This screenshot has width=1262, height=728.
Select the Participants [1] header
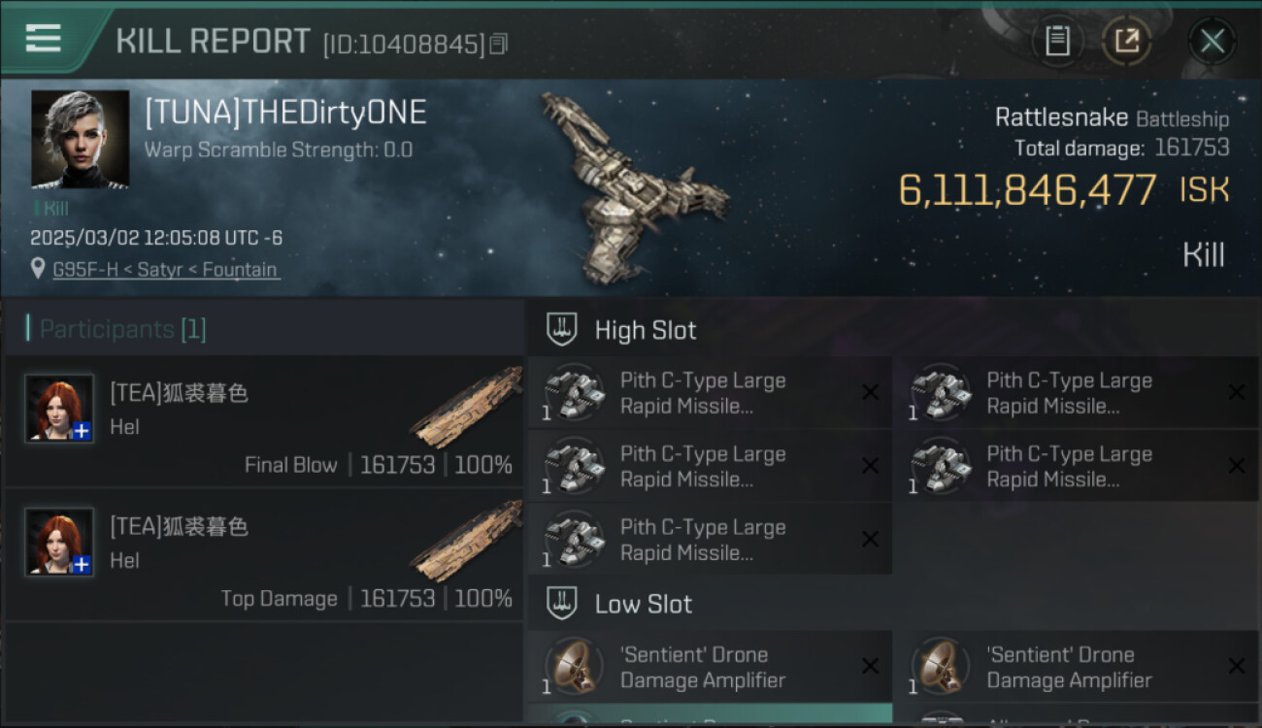[122, 329]
